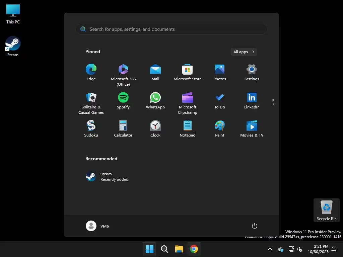Screen dimensions: 343x257
Task: Open Settings from pinned apps
Action: pos(252,73)
